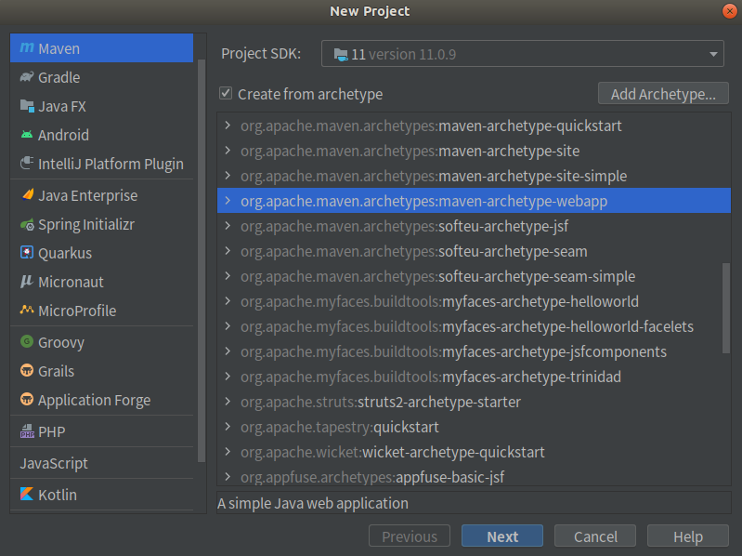This screenshot has height=556, width=742.
Task: Expand struts2-archetype-starter chevron
Action: coord(228,402)
